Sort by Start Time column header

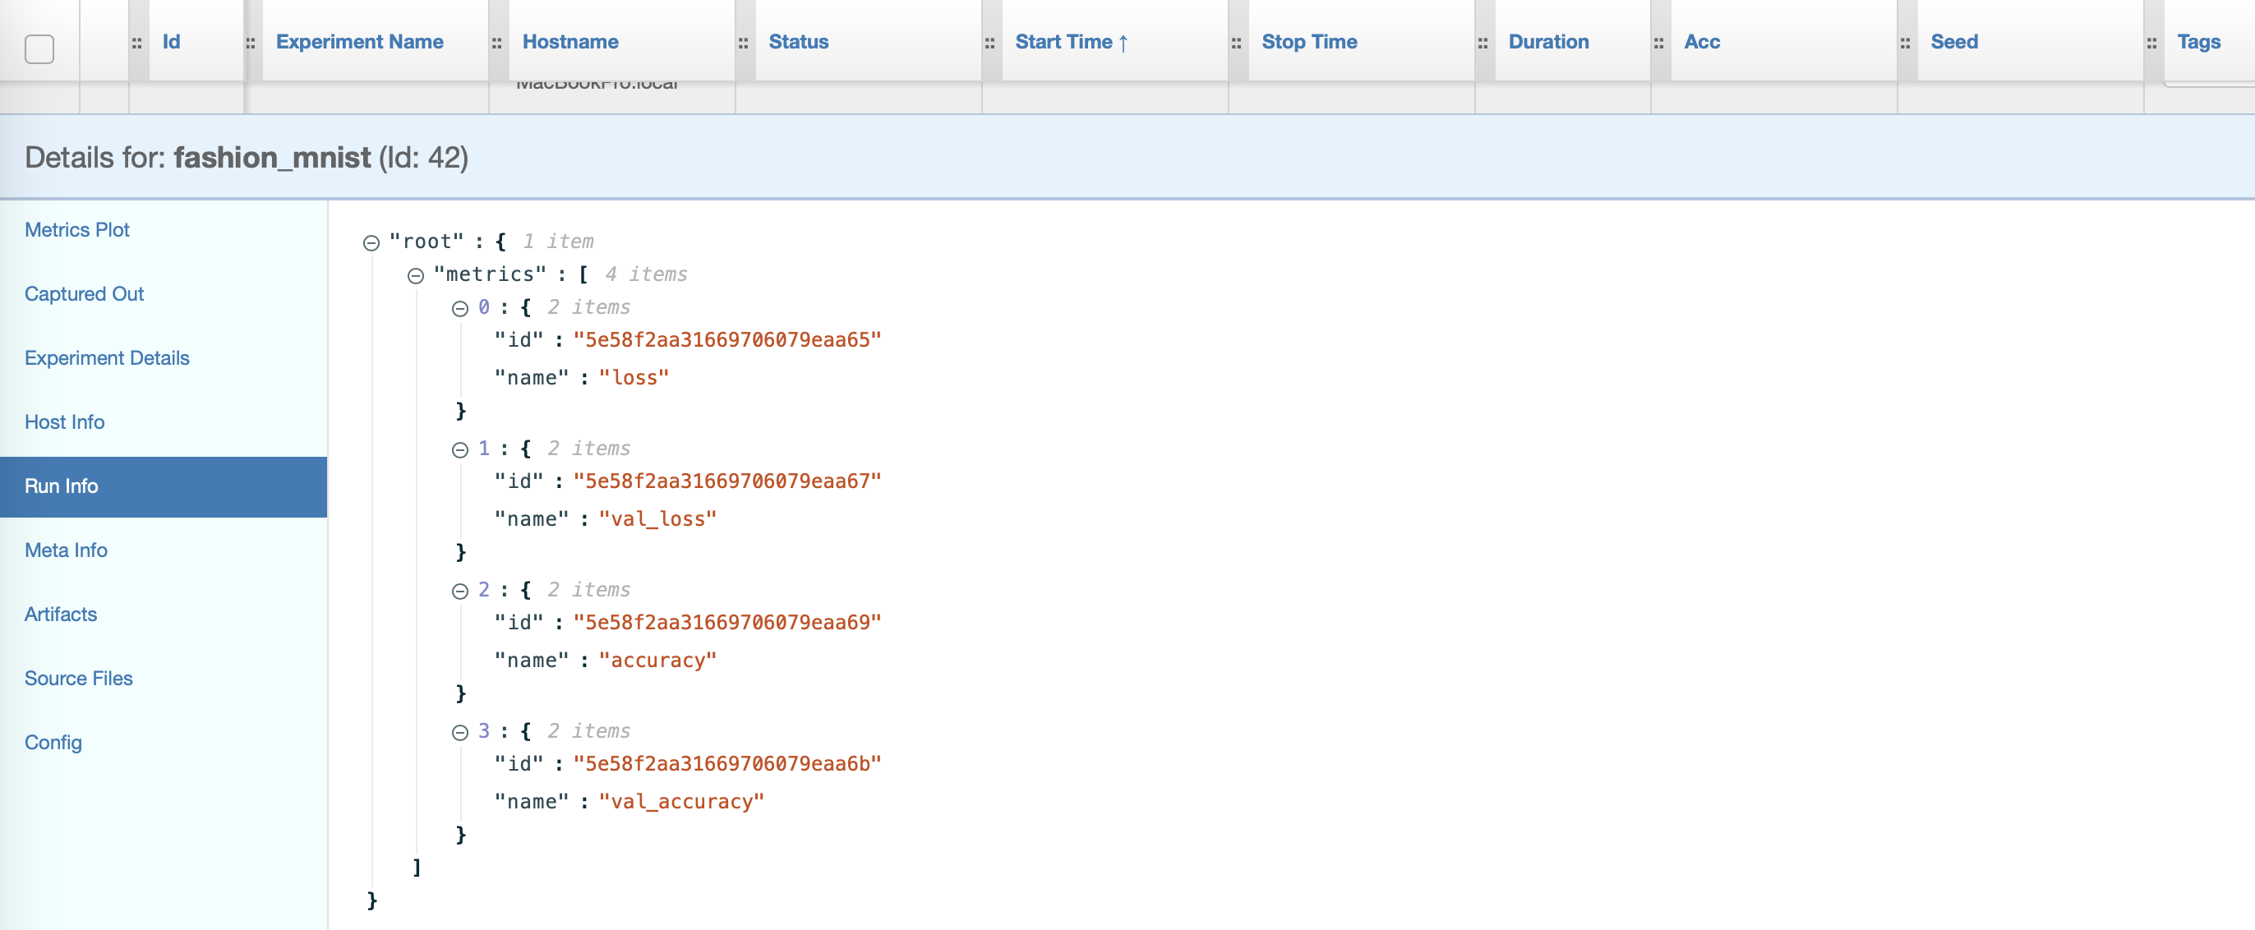pos(1063,42)
